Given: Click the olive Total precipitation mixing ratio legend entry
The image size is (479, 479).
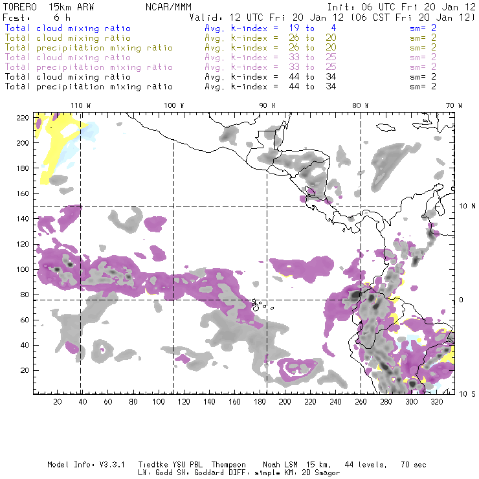Looking at the screenshot, I should click(89, 48).
